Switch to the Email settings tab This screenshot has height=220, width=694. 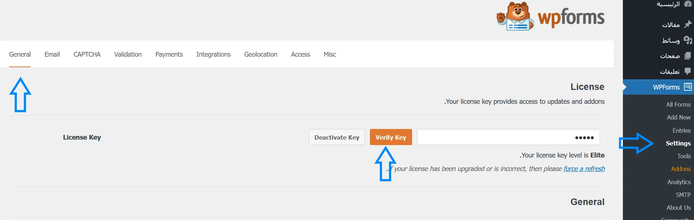tap(52, 54)
